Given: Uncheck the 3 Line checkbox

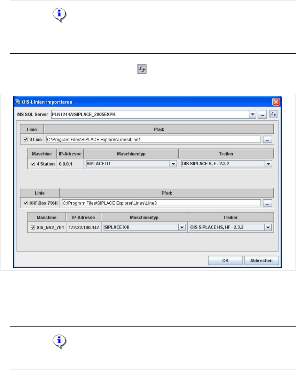Looking at the screenshot, I should [x=26, y=139].
